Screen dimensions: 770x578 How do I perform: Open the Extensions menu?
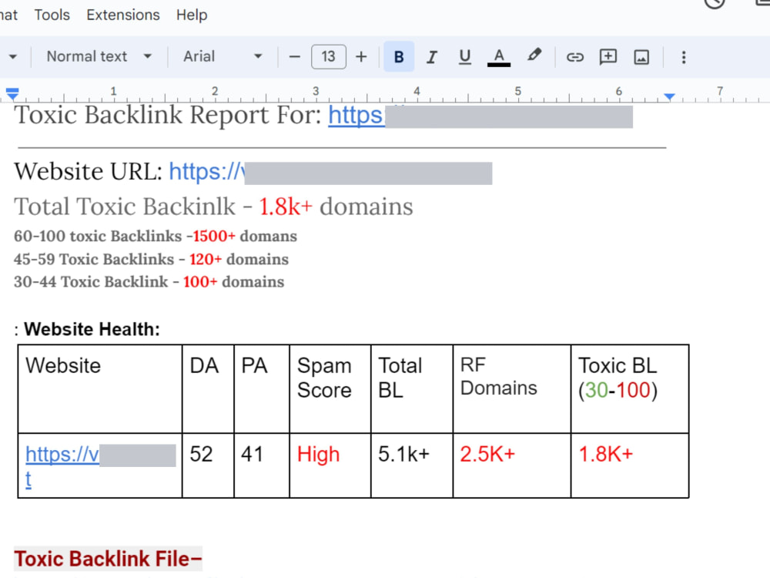122,15
